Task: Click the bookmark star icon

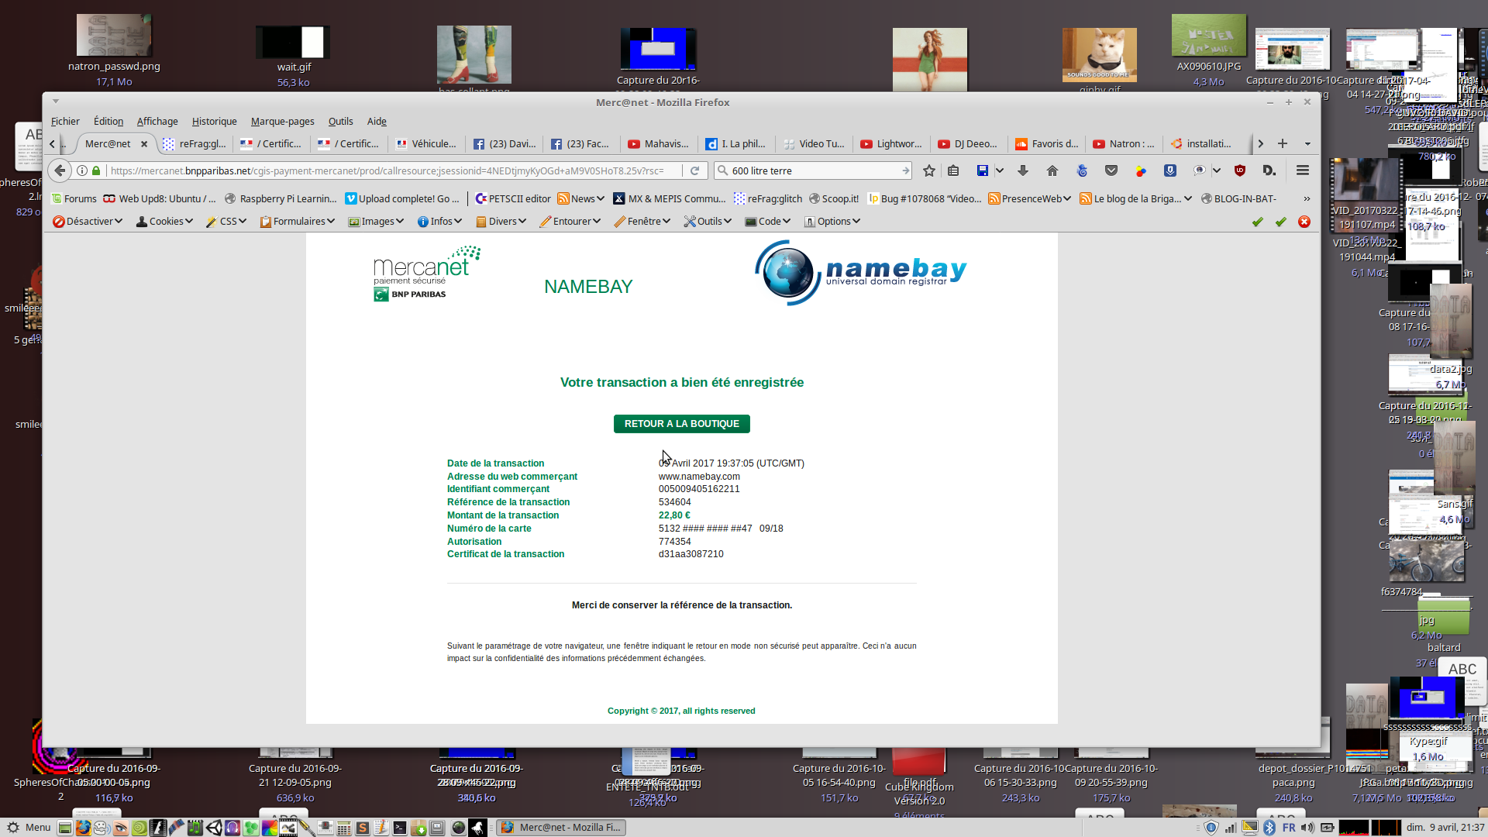Action: click(x=929, y=170)
